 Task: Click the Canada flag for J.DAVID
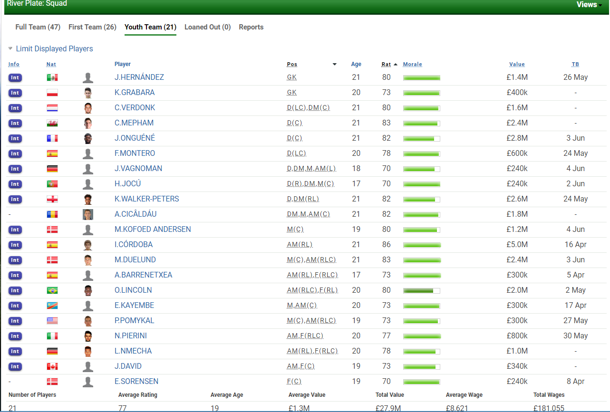[x=52, y=366]
